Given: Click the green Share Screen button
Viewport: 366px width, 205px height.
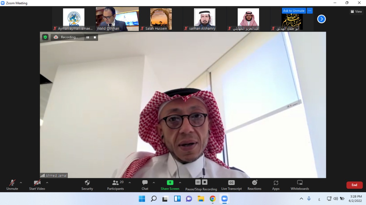Looking at the screenshot, I should pos(170,185).
